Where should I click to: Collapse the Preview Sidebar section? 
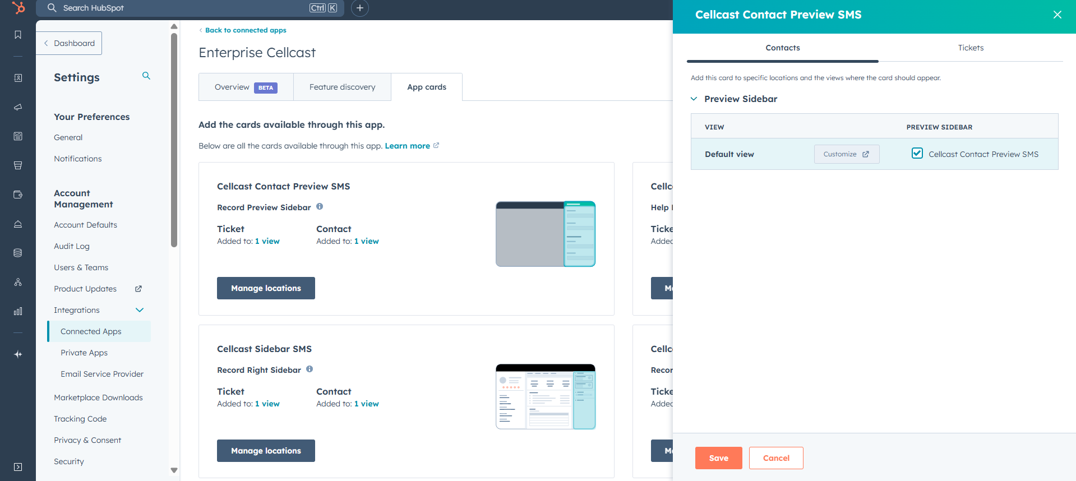pyautogui.click(x=694, y=99)
